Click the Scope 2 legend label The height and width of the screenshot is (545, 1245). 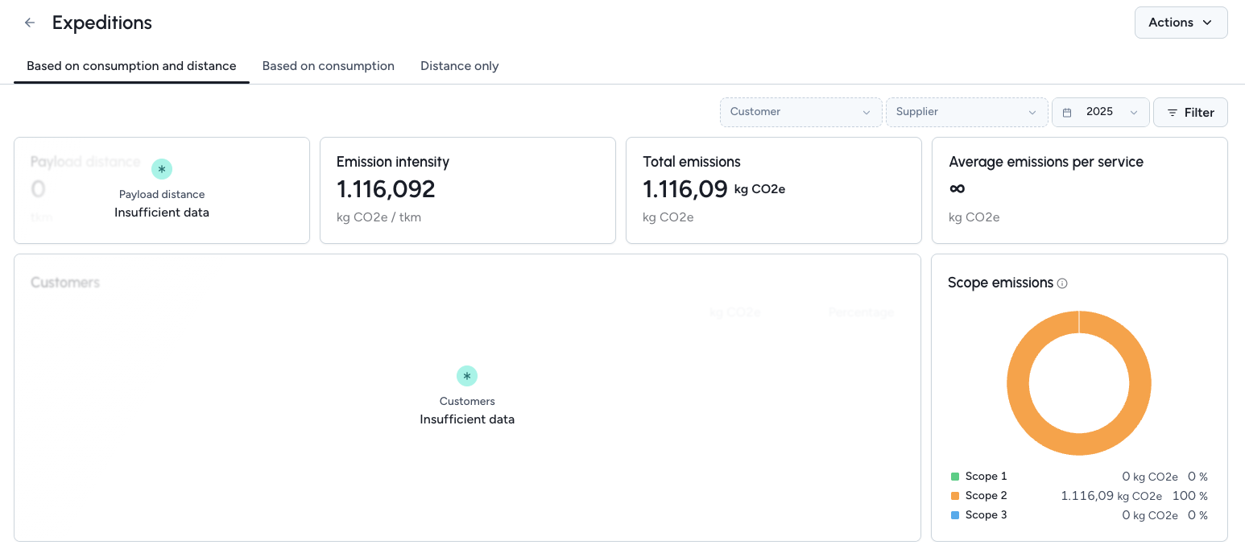(x=986, y=496)
